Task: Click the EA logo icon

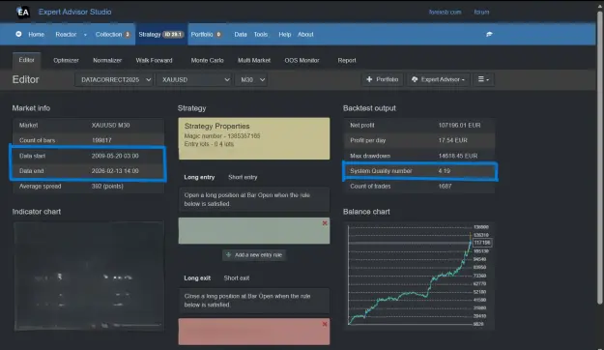Action: pyautogui.click(x=23, y=13)
